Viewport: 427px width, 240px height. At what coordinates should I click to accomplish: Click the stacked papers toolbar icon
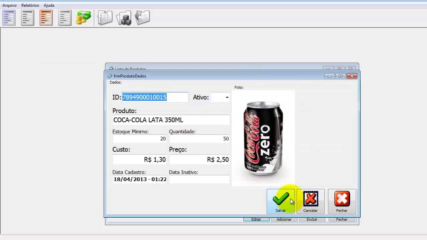click(105, 17)
